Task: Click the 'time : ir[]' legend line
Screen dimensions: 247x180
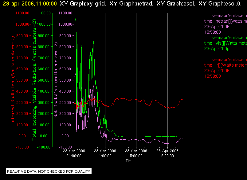Action: 225,65
